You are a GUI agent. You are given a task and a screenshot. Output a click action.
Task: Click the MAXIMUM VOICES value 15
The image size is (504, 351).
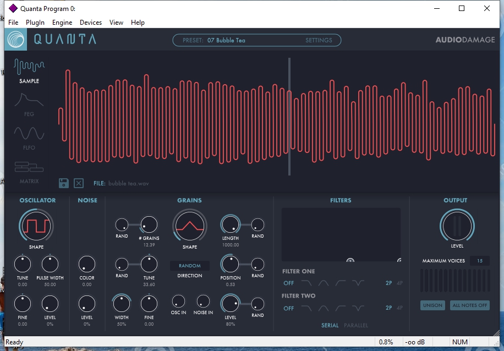coord(480,261)
